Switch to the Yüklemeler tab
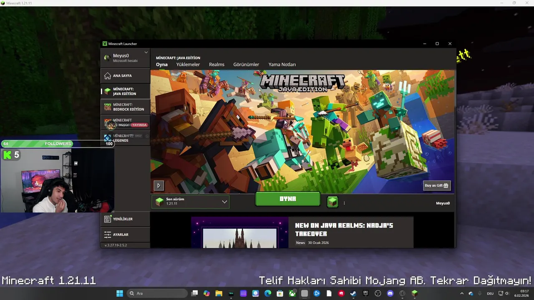This screenshot has height=300, width=534. [188, 65]
